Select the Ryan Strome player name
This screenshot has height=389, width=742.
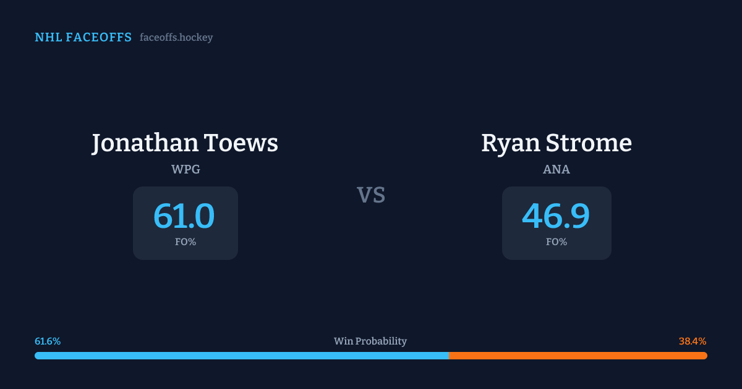(556, 143)
